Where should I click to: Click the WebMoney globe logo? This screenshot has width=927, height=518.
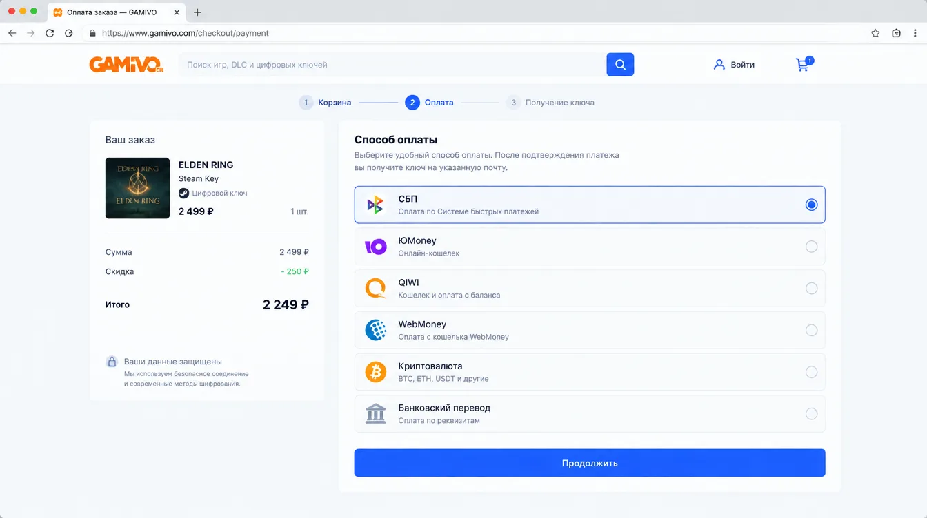[x=375, y=330]
